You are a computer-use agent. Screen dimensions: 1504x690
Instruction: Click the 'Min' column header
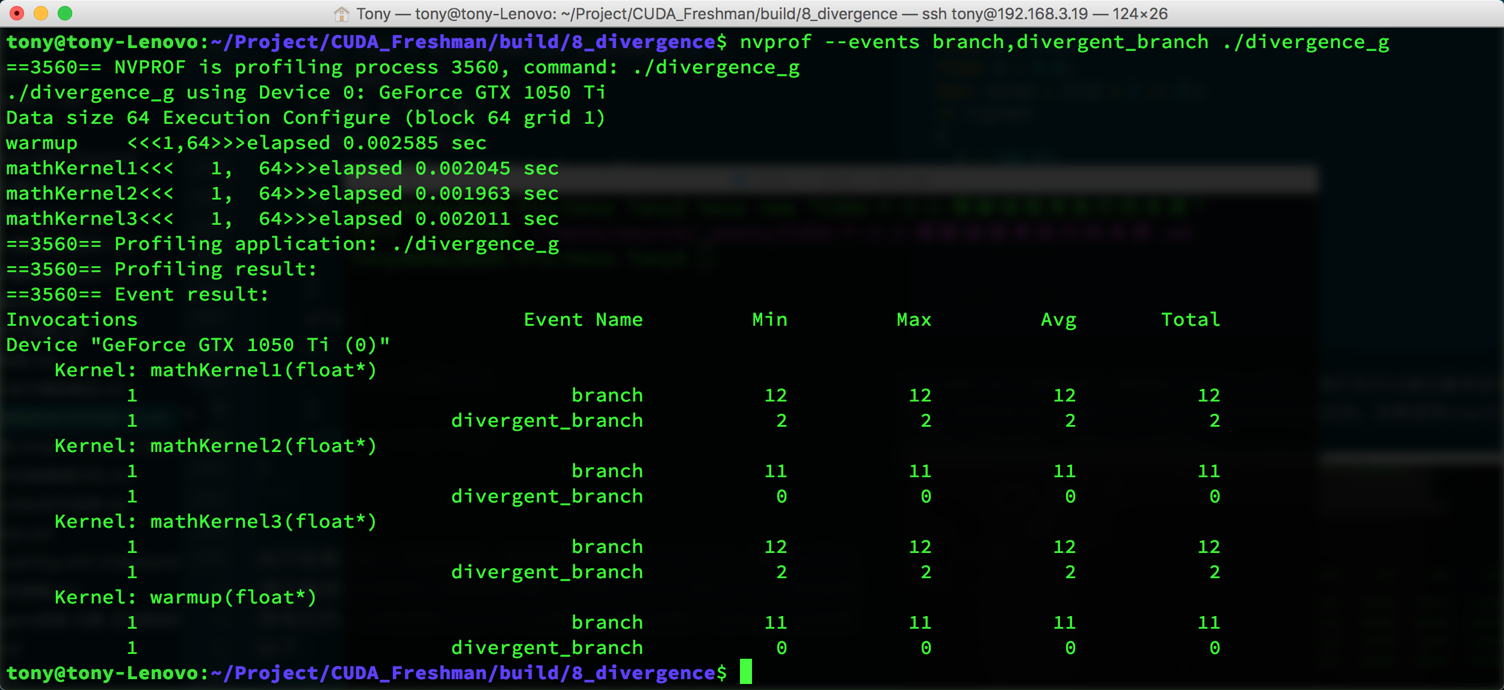pos(769,320)
